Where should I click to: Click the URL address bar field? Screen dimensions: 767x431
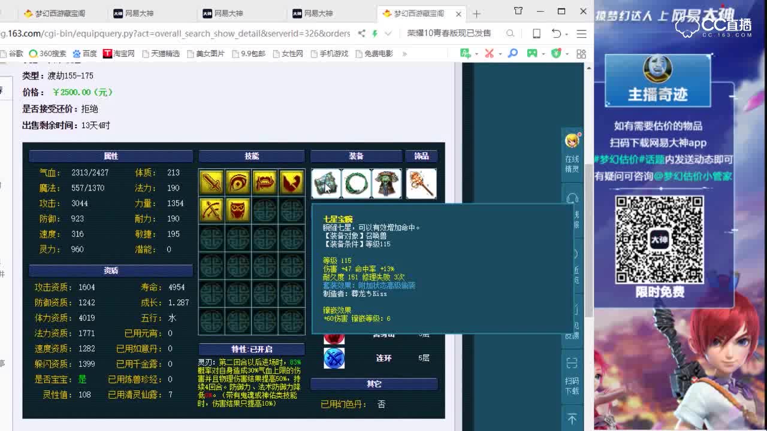175,34
